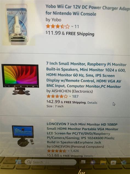The width and height of the screenshot is (130, 174).
Task: Expand ratings chevron beside 1,426 reviews
Action: [x=69, y=151]
